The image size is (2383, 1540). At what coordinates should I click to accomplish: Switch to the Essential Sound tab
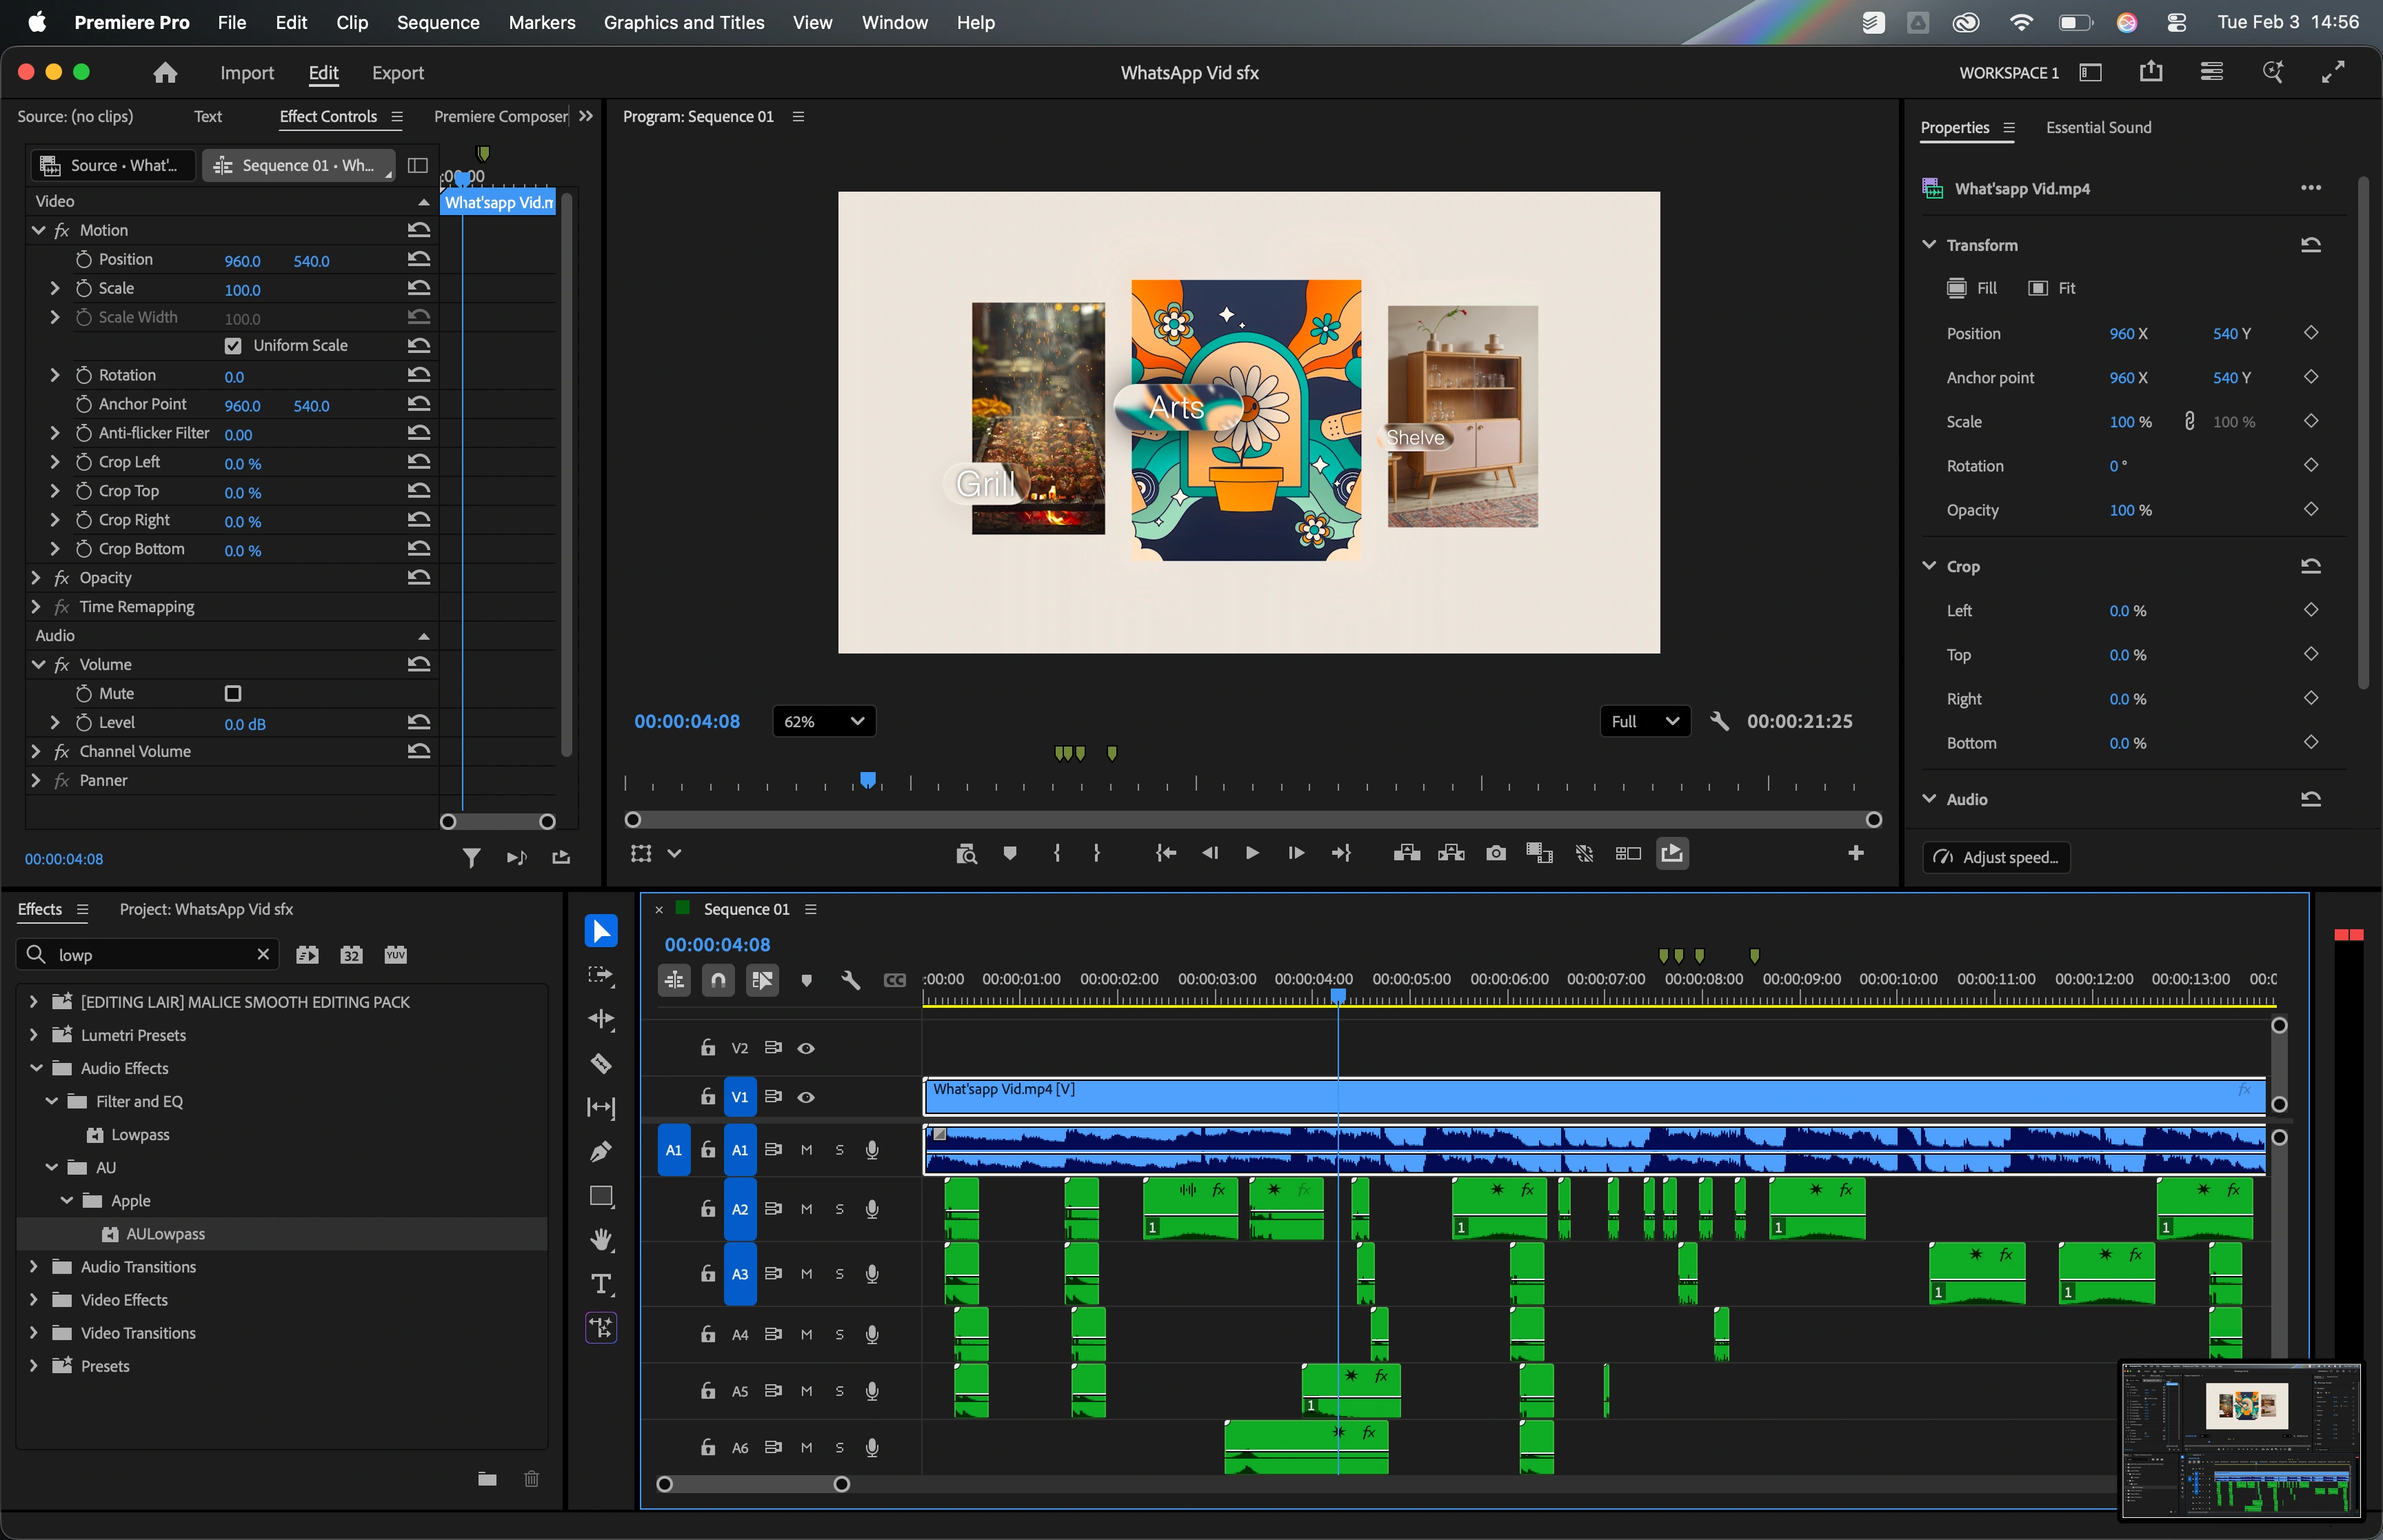(x=2098, y=127)
